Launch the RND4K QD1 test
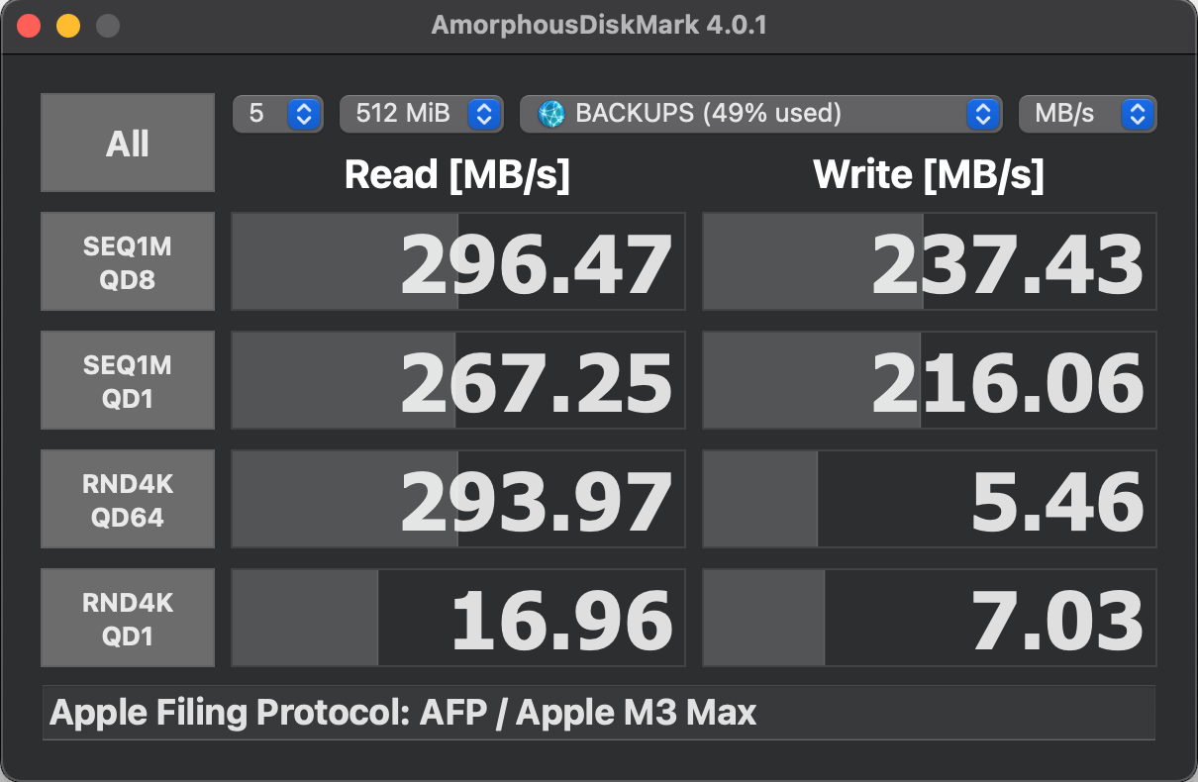Image resolution: width=1198 pixels, height=782 pixels. pos(128,619)
